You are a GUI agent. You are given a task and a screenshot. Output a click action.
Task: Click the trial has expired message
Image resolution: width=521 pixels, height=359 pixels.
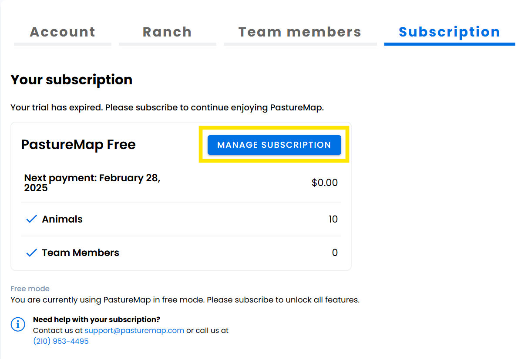[x=167, y=107]
